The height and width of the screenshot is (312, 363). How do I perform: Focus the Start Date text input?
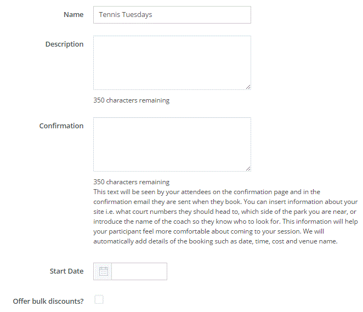tap(139, 271)
